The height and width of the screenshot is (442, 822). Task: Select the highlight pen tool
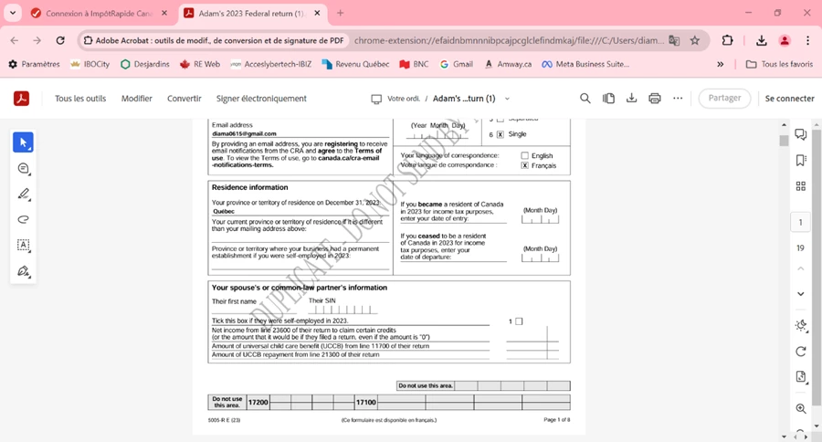pyautogui.click(x=23, y=194)
